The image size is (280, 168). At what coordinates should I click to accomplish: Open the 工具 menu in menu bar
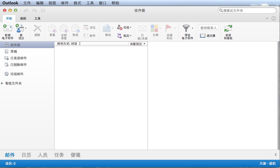pos(90,3)
